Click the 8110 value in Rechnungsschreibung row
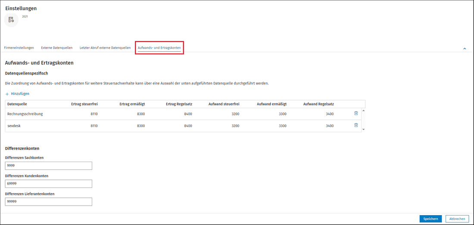Screen dimensions: 474x225 [94, 114]
